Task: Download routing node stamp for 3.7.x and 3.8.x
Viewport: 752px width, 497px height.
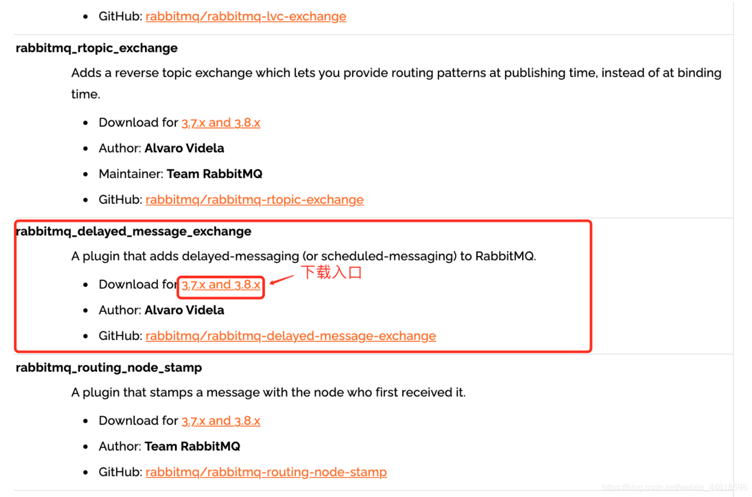Action: 221,421
